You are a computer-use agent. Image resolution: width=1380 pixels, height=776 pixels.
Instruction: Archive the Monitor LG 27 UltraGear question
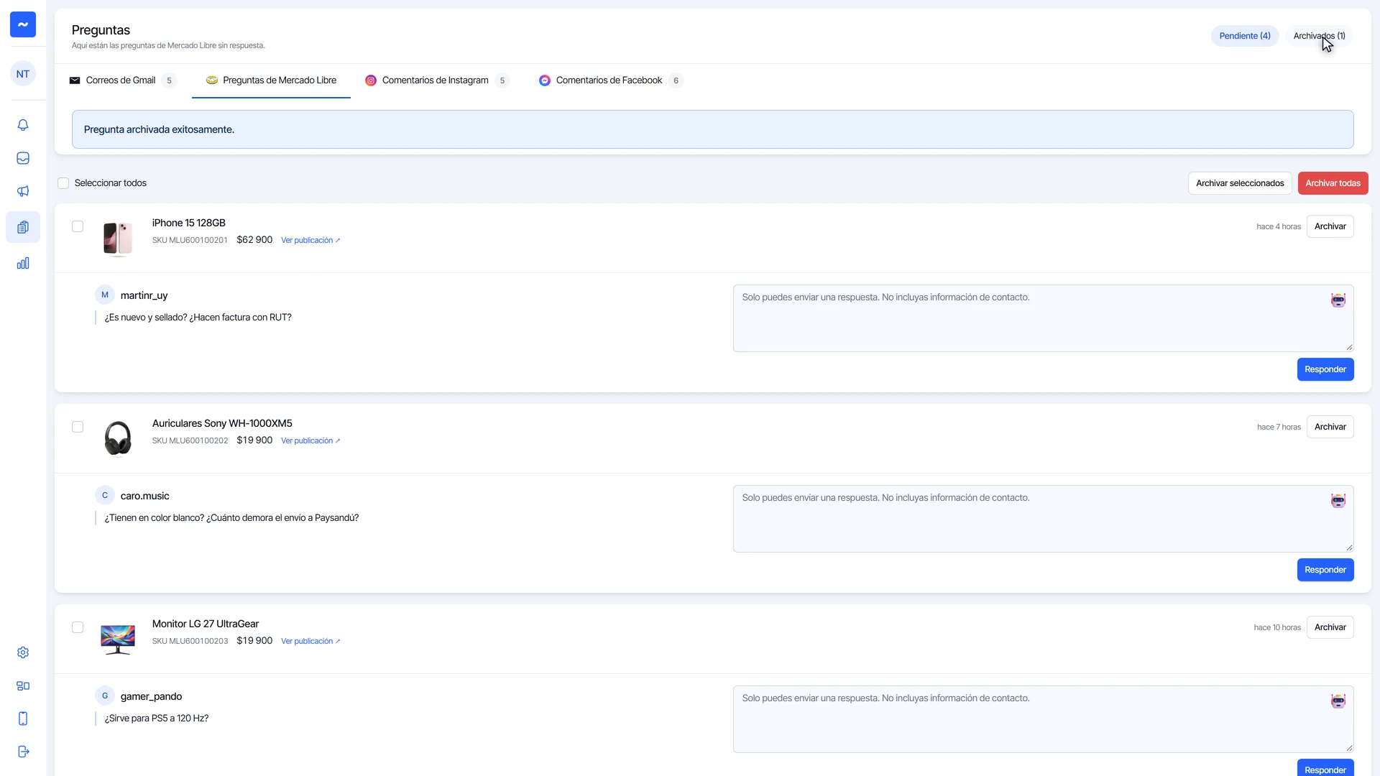(x=1330, y=627)
